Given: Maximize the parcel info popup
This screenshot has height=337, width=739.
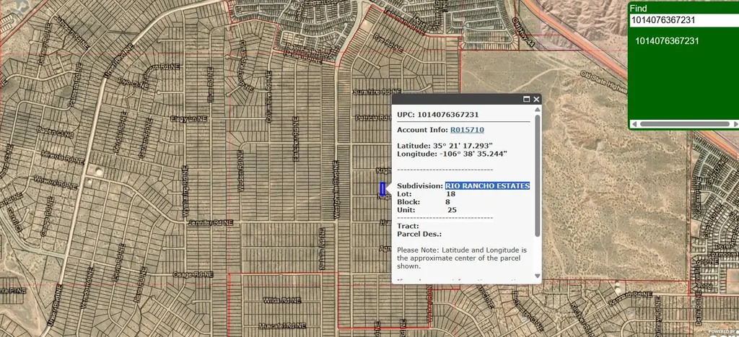Looking at the screenshot, I should tap(526, 100).
